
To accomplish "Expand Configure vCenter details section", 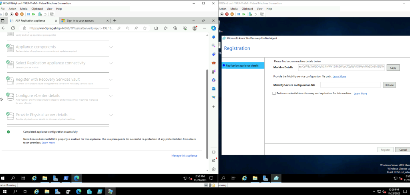I will point(111,96).
